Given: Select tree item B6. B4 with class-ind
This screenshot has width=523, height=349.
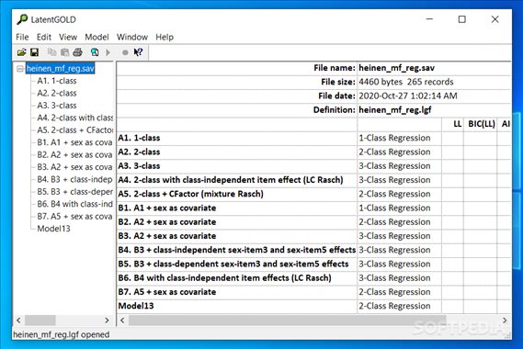Looking at the screenshot, I should pyautogui.click(x=75, y=204).
